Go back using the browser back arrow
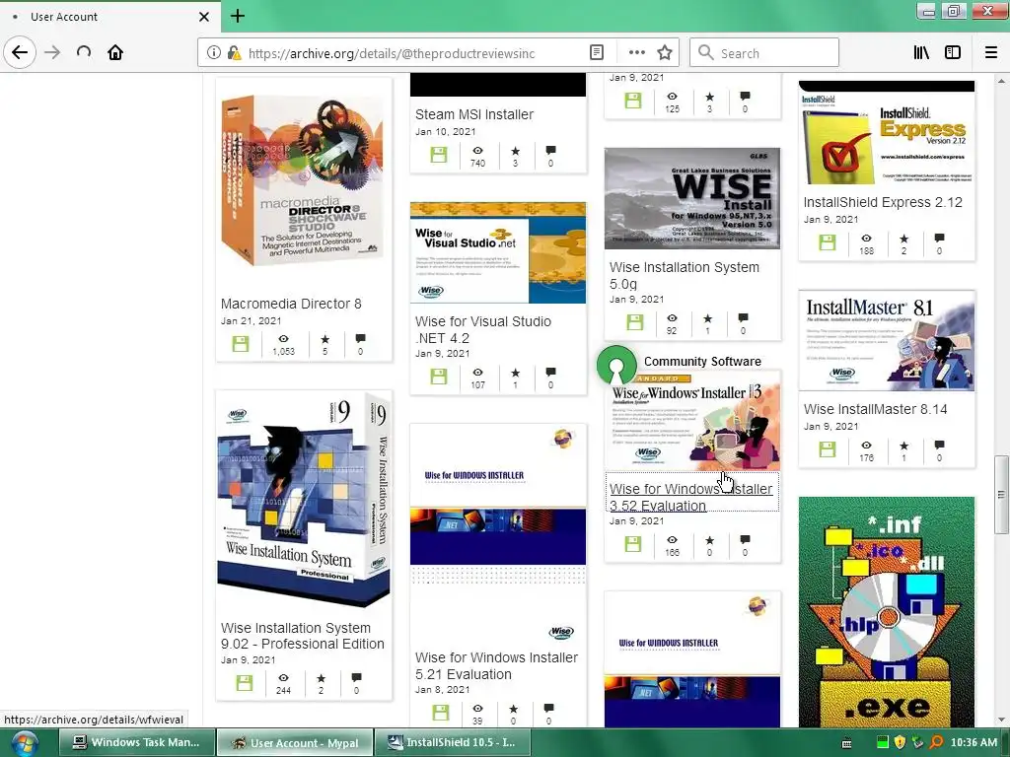Image resolution: width=1010 pixels, height=757 pixels. pos(20,52)
